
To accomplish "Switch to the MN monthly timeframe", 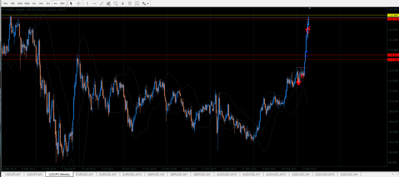I will (62, 3).
